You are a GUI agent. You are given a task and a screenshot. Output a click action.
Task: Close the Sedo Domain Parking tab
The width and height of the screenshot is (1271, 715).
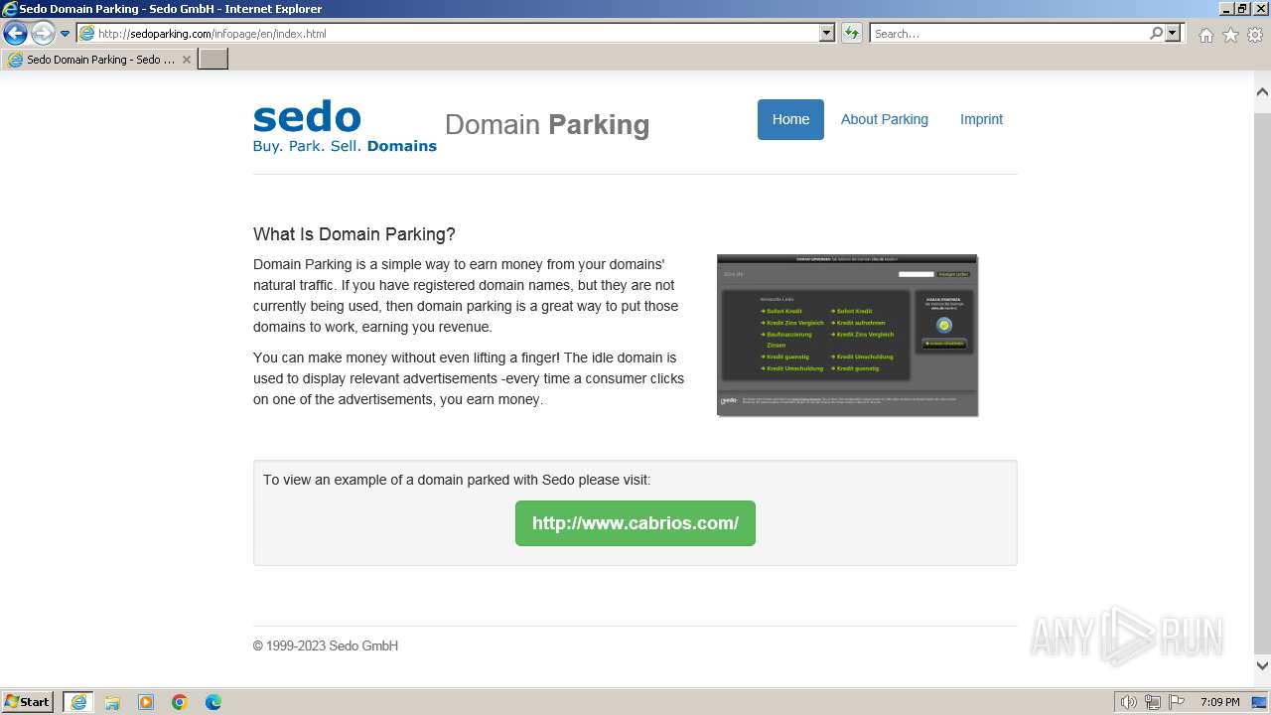pyautogui.click(x=186, y=60)
